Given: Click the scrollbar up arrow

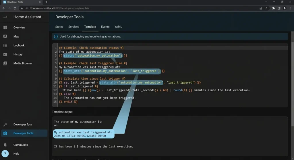Looking at the screenshot, I should (293, 33).
